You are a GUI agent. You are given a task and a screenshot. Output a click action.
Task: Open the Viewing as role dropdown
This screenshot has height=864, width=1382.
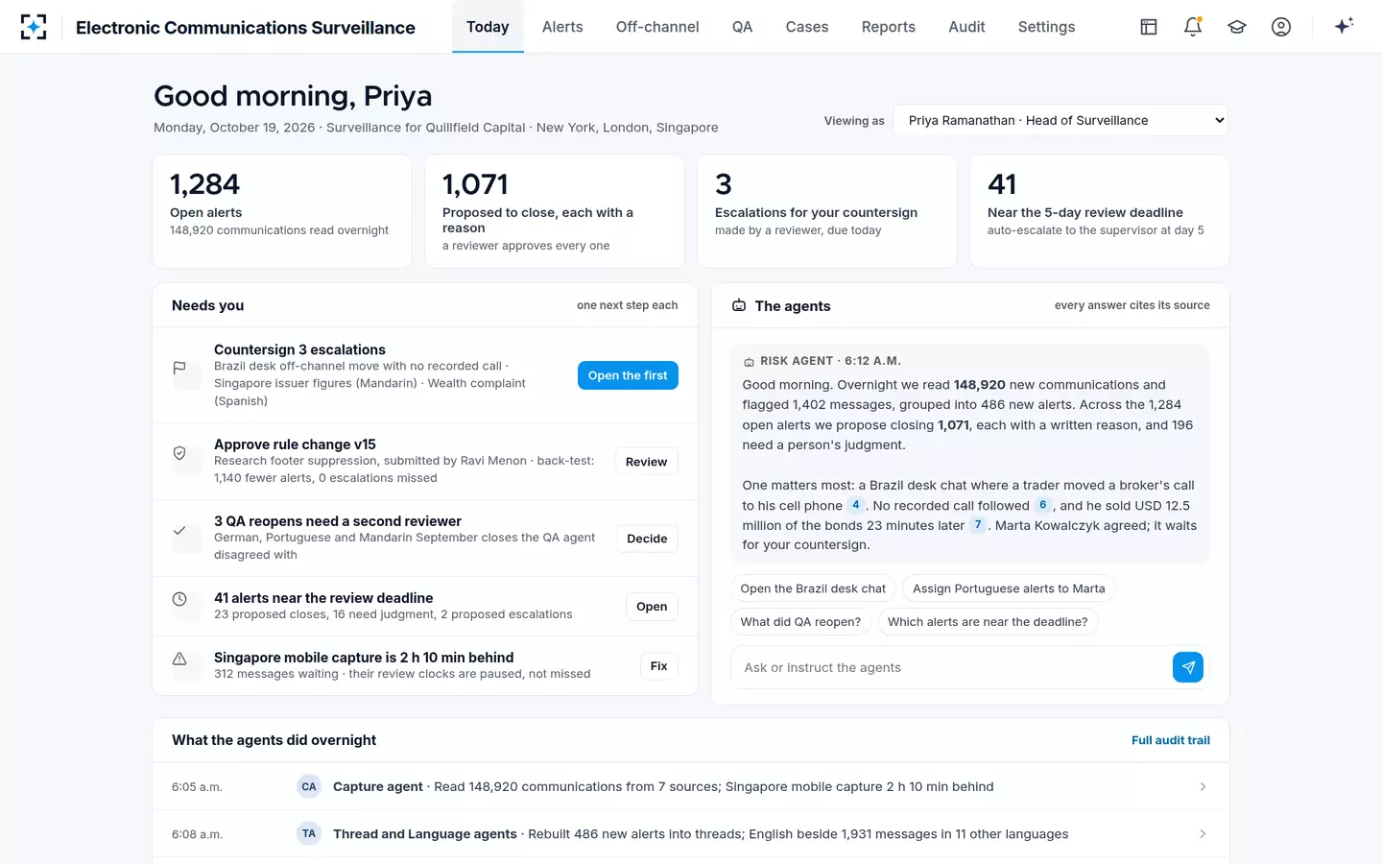pos(1060,120)
